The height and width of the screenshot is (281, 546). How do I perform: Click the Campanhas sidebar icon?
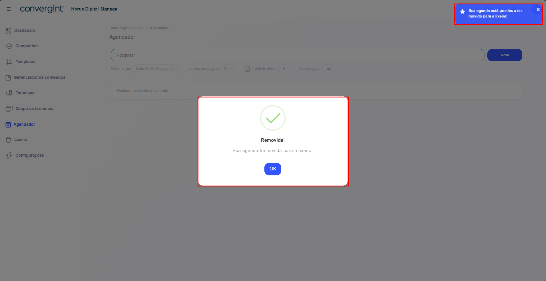pos(9,46)
